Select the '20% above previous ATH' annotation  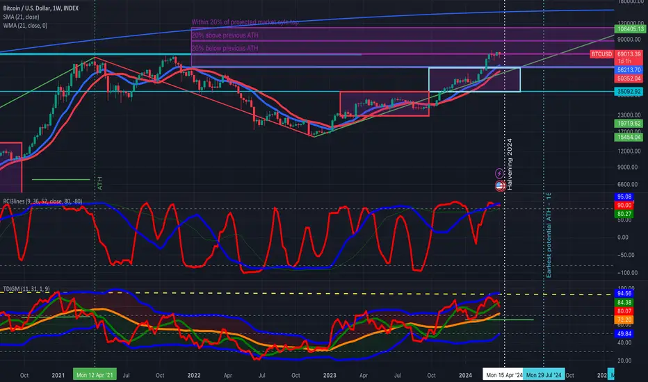(x=225, y=35)
